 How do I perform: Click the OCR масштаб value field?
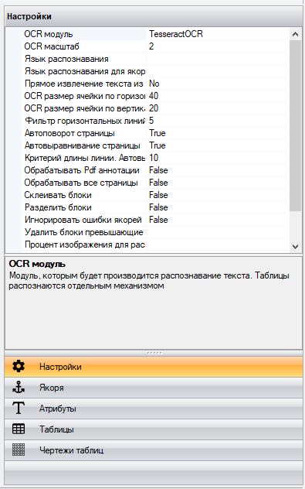click(218, 46)
